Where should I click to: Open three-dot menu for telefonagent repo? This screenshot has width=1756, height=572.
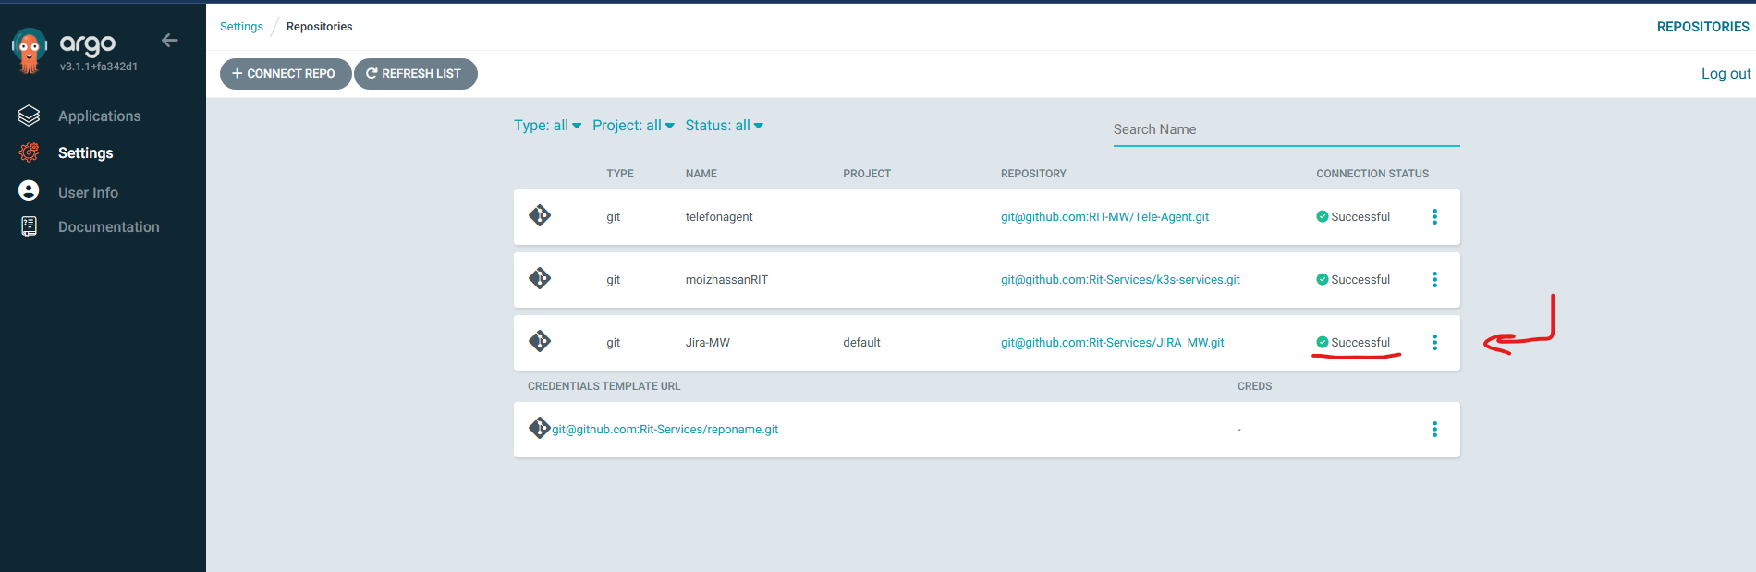[x=1434, y=216]
